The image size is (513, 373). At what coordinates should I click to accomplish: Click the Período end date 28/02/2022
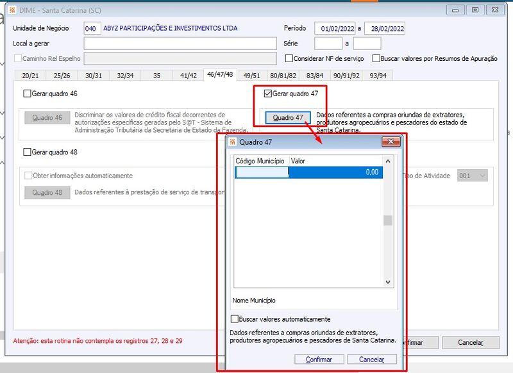(385, 28)
